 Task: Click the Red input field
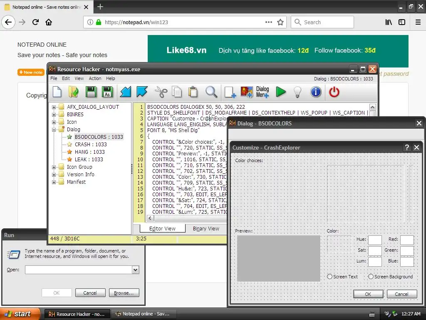(407, 240)
